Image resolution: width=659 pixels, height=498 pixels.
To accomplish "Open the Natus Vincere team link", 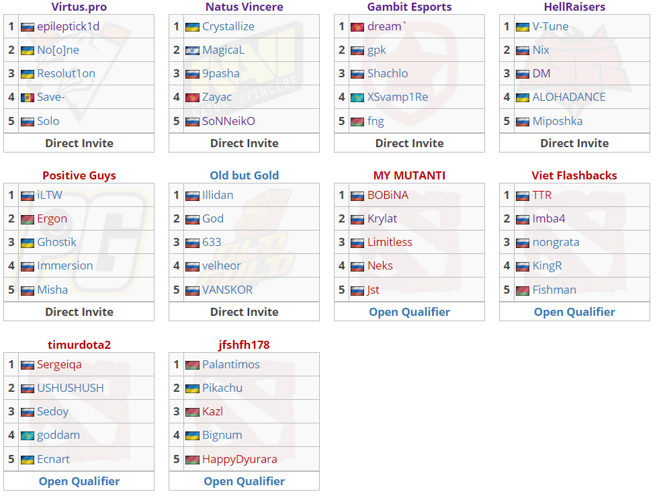I will point(244,7).
